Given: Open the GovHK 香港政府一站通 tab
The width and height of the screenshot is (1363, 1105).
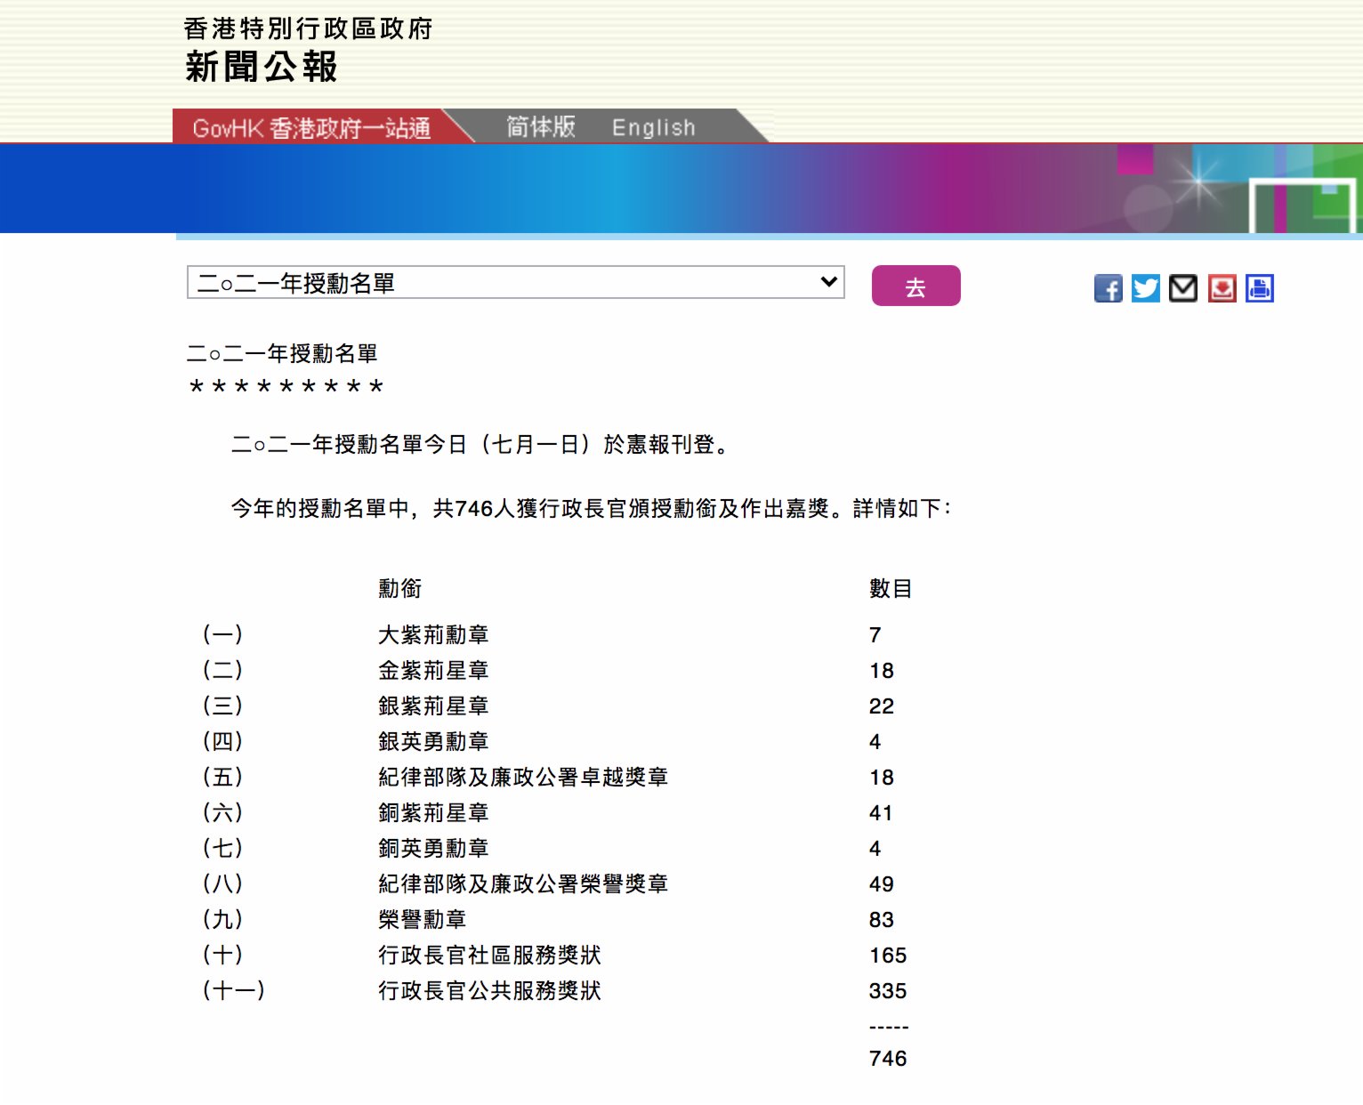Looking at the screenshot, I should (311, 128).
